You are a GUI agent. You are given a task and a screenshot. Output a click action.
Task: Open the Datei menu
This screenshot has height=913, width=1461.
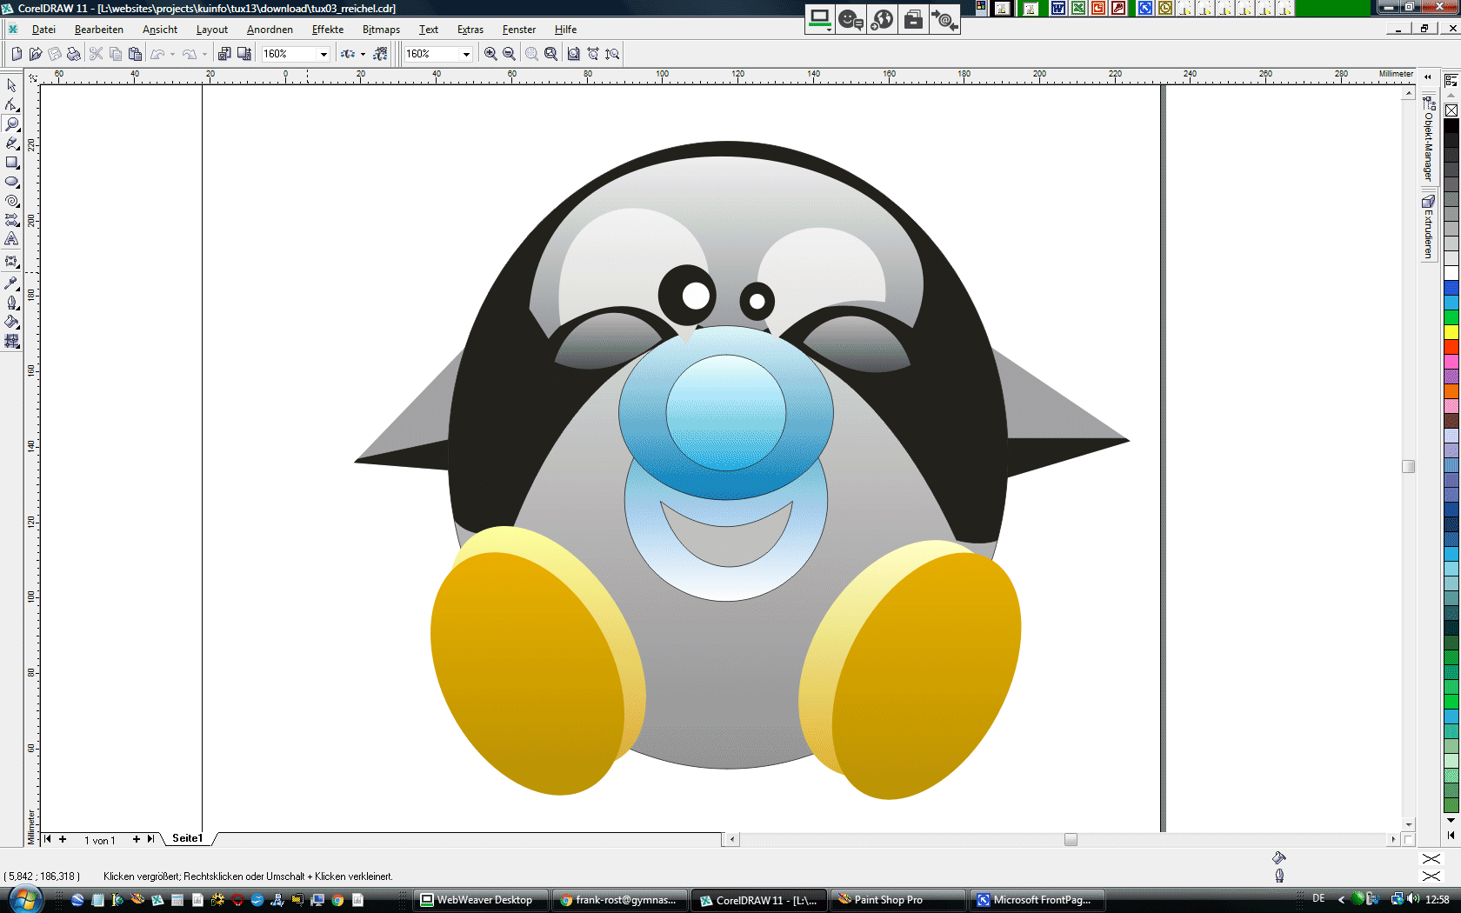(43, 30)
